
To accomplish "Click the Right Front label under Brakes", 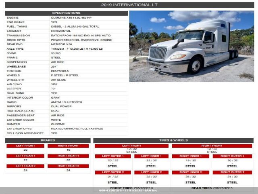I will tap(68, 145).
